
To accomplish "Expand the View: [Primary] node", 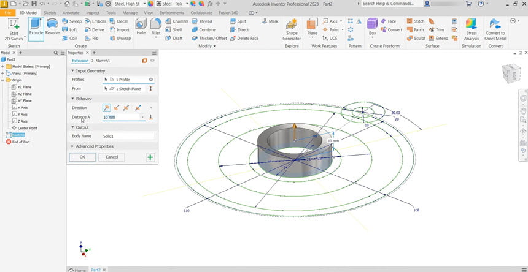I will tap(2, 73).
